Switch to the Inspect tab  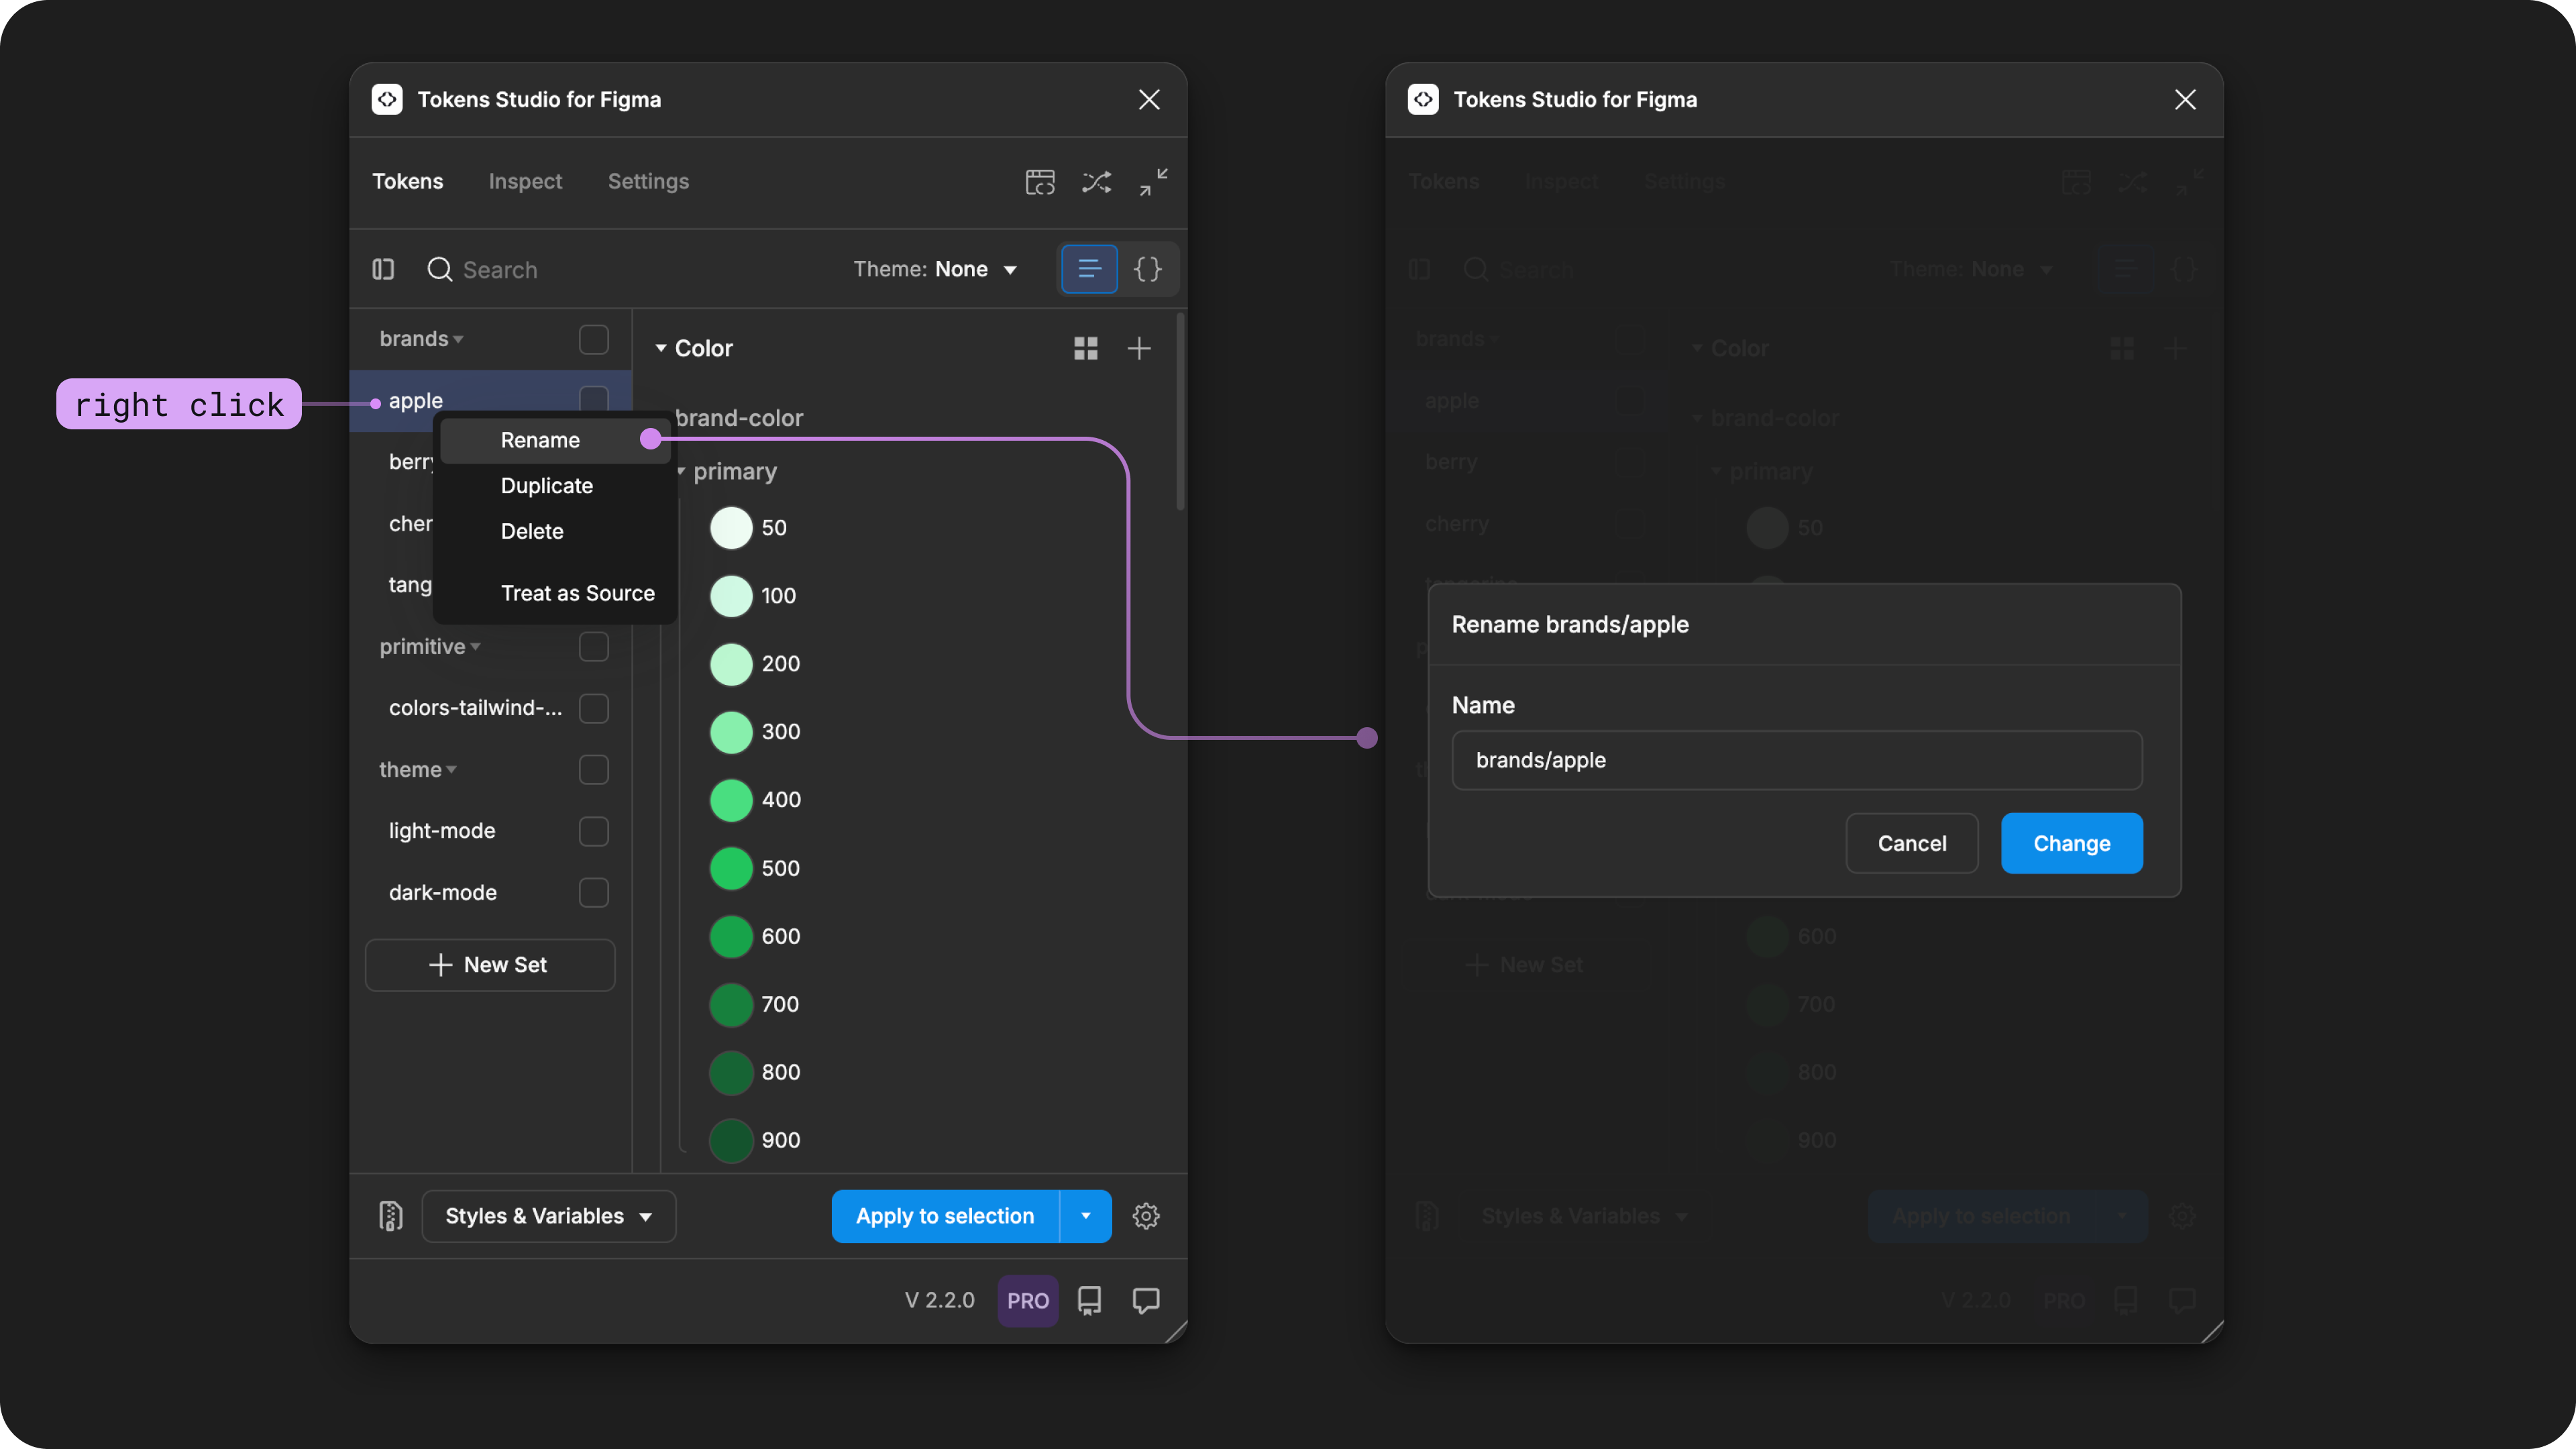[x=525, y=181]
